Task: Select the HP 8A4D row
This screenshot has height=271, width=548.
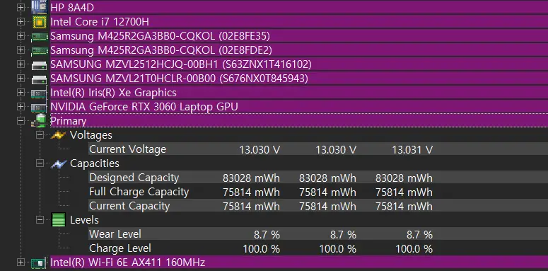Action: click(x=299, y=7)
